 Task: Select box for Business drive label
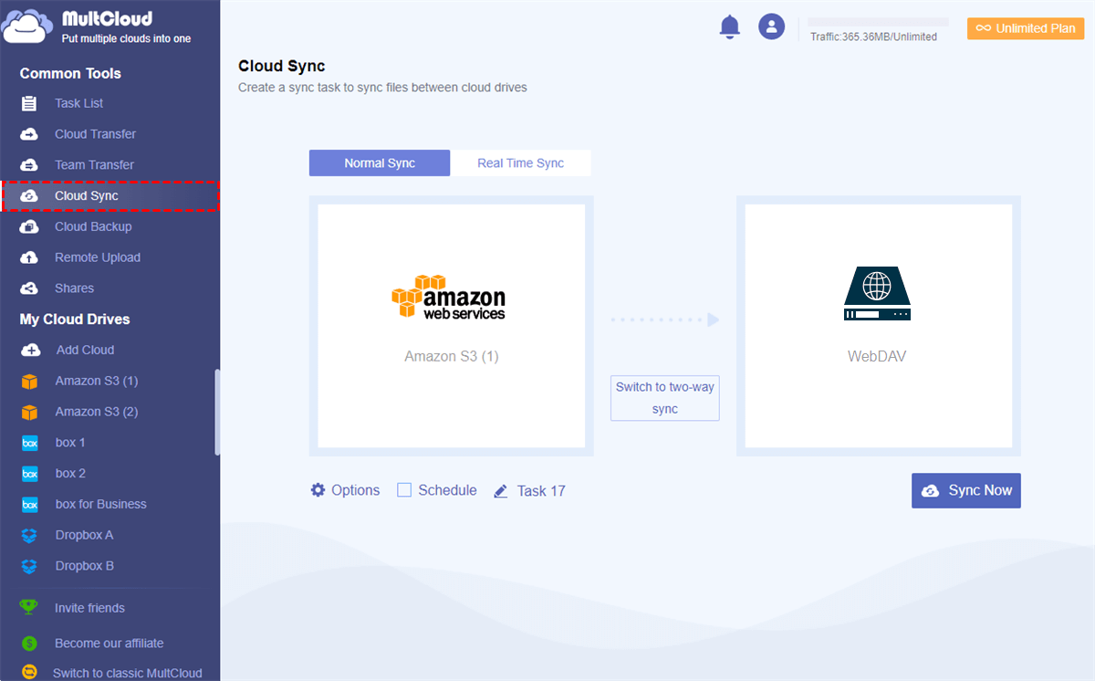click(x=100, y=504)
